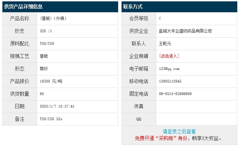
Task: Click the product name (普梳)(外棉)
Action: click(x=53, y=18)
